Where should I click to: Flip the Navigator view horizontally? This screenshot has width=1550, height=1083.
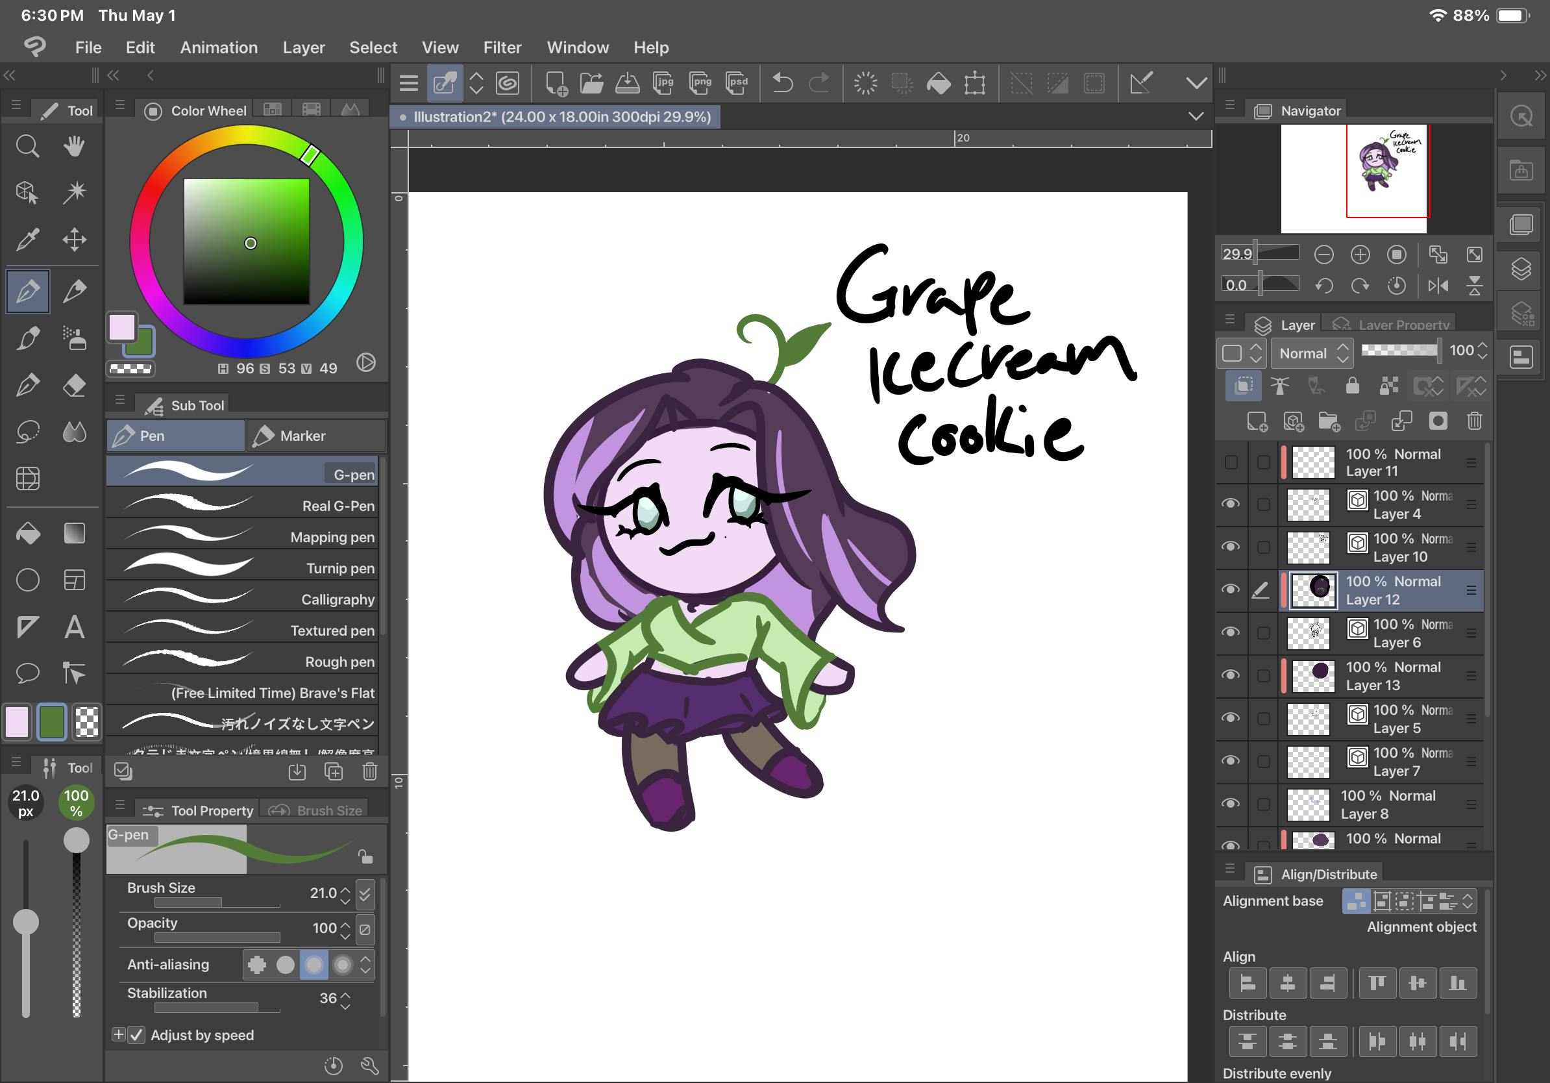pos(1438,286)
